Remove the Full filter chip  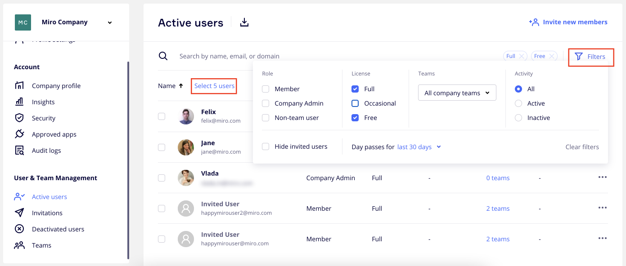pos(521,56)
